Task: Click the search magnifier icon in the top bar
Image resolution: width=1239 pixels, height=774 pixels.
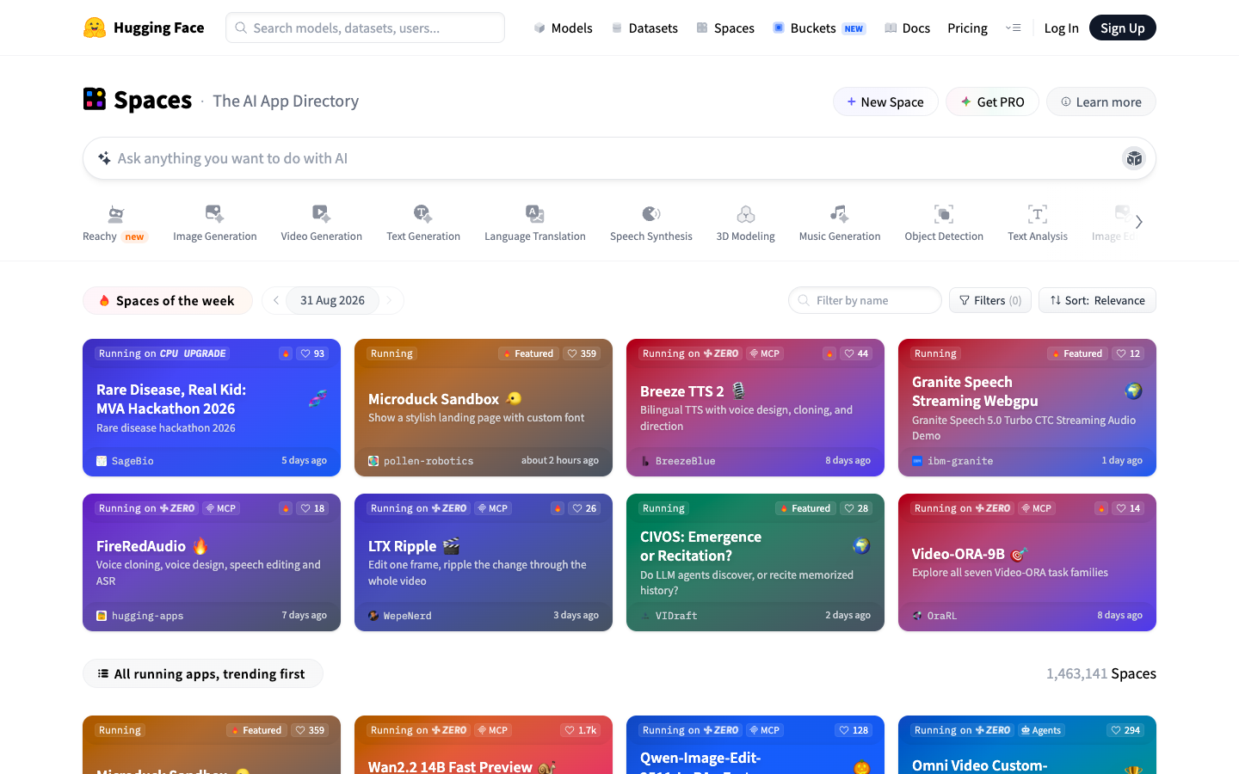Action: [x=241, y=28]
